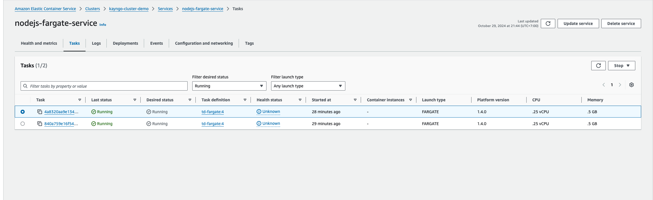Open the Info link beside service name
This screenshot has width=653, height=200.
pos(103,25)
